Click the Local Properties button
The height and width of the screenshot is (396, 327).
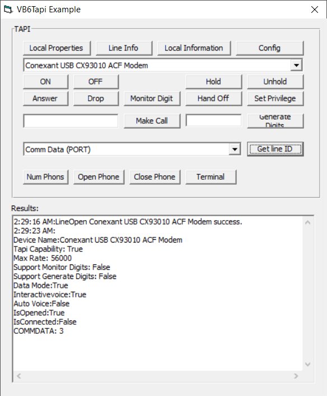pos(57,48)
